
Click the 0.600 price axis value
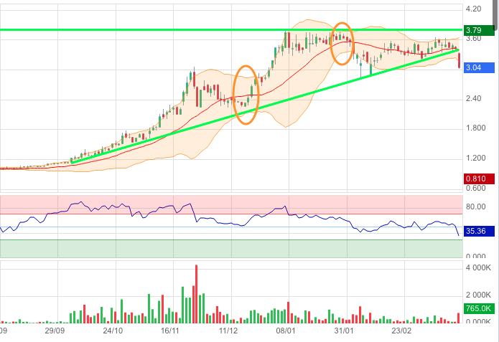[476, 188]
